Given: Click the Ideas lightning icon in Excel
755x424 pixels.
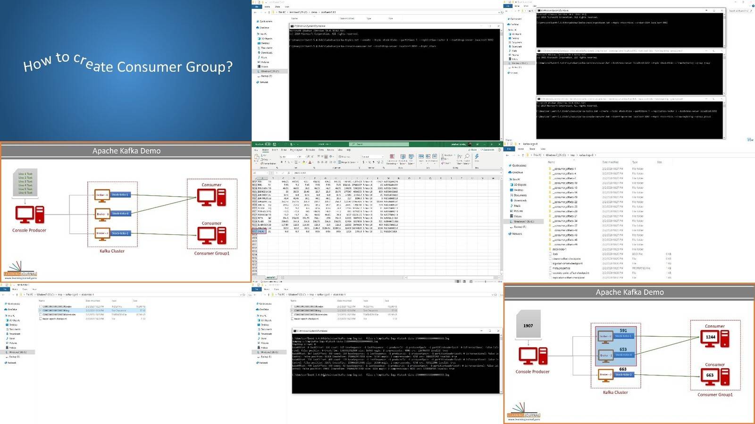Looking at the screenshot, I should (x=477, y=158).
